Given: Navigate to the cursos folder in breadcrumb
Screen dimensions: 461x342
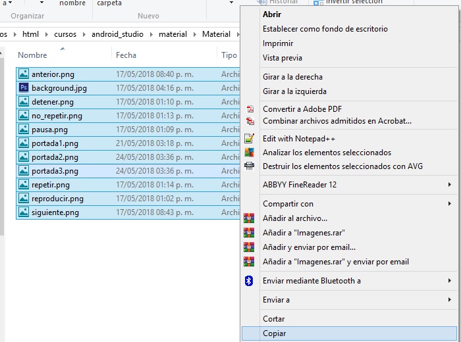Looking at the screenshot, I should pyautogui.click(x=65, y=34).
